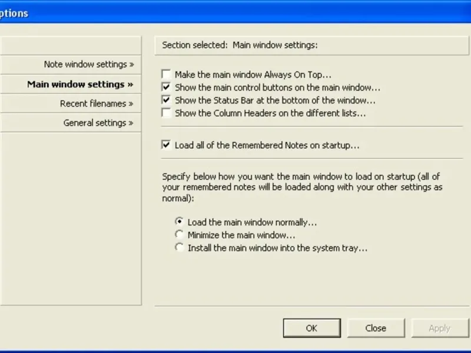Select Load the main window normally
This screenshot has width=471, height=353.
(180, 222)
